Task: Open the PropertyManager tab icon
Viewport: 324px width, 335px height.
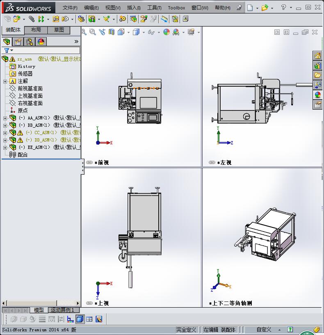Action: click(18, 42)
